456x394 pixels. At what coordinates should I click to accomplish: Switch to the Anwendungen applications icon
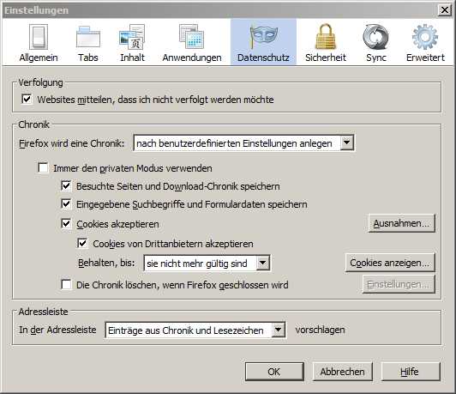[x=192, y=37]
